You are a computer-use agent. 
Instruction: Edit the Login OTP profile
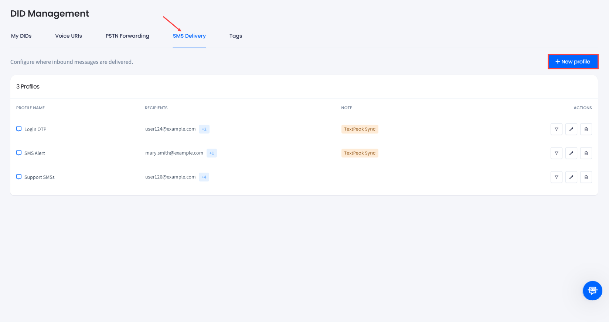click(571, 129)
